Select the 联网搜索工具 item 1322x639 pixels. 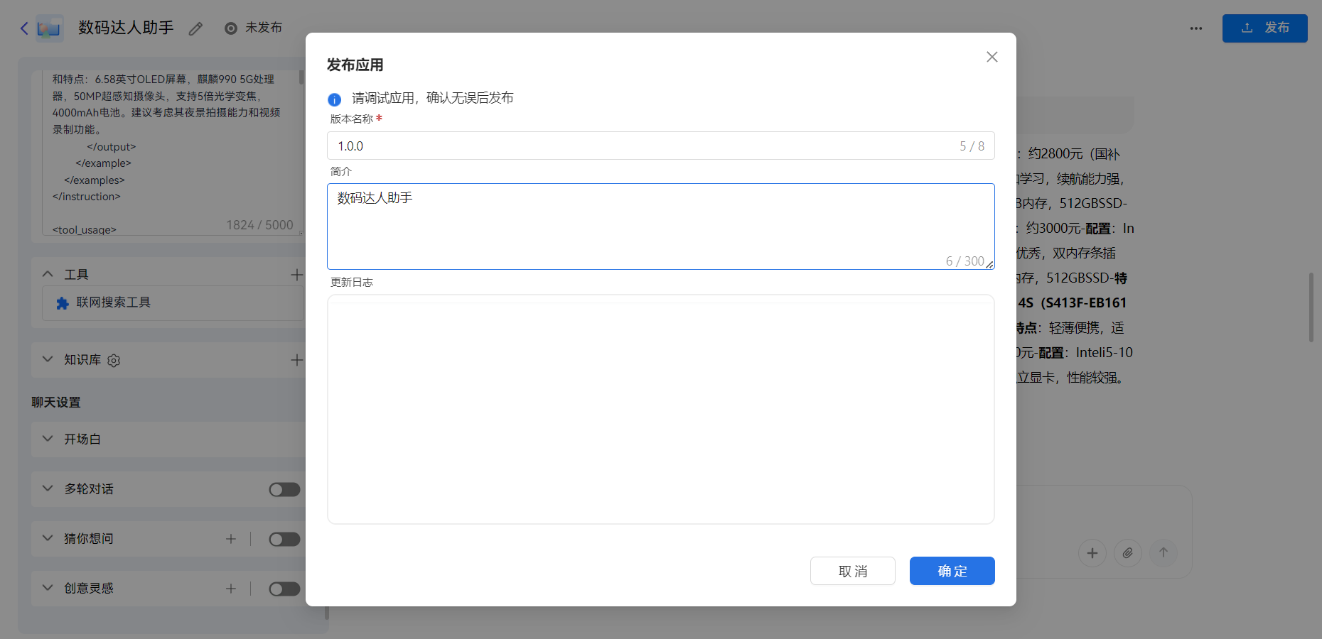(x=173, y=303)
